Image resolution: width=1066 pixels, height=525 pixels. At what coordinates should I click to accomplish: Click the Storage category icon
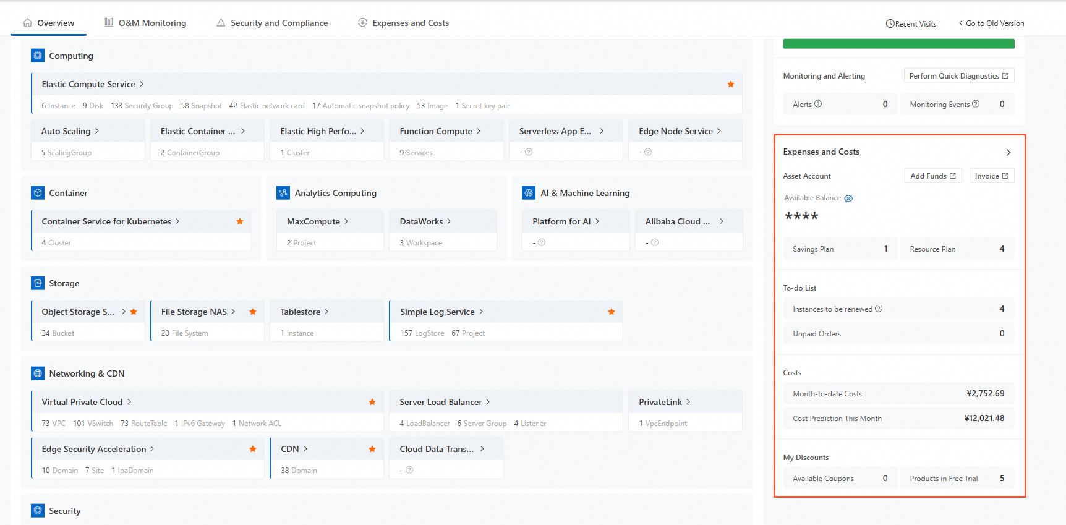[x=38, y=283]
